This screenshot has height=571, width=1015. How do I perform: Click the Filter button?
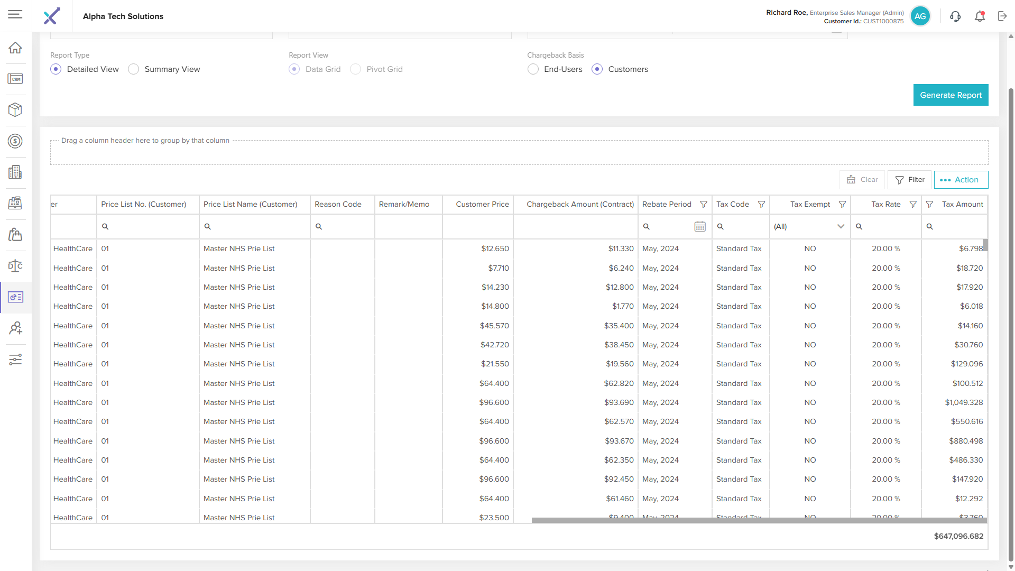point(909,180)
